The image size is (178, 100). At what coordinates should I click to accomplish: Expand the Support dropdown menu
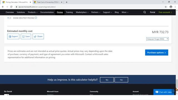pyautogui.click(x=107, y=12)
